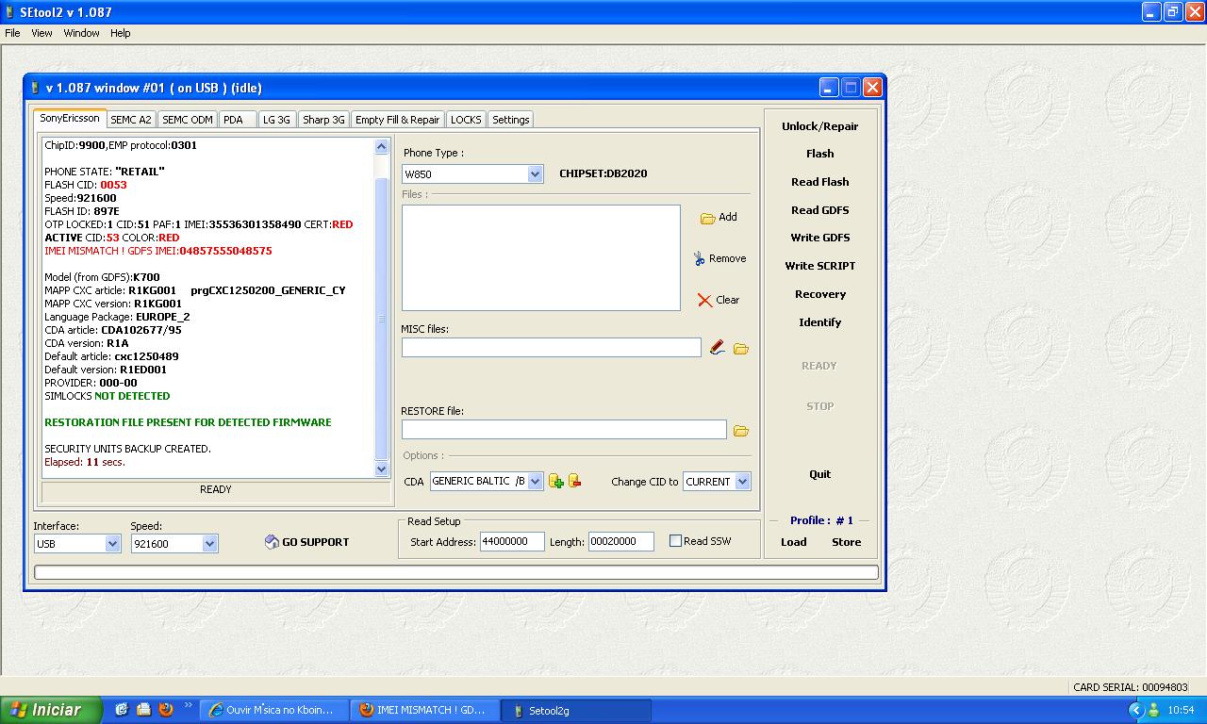Open the Window menu

click(x=81, y=33)
